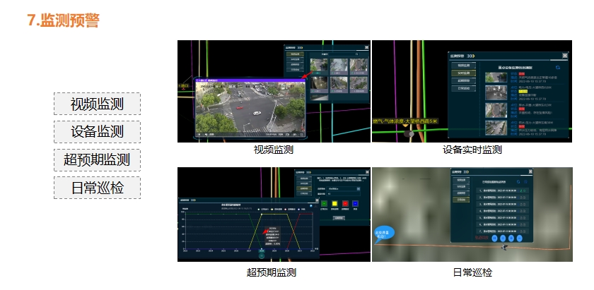Select the first tab in the video monitoring panel sidebar
The image size is (594, 290).
click(295, 54)
